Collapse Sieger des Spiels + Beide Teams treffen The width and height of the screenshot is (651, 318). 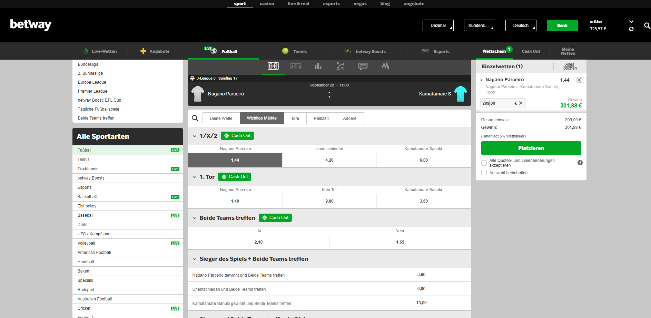[x=195, y=259]
